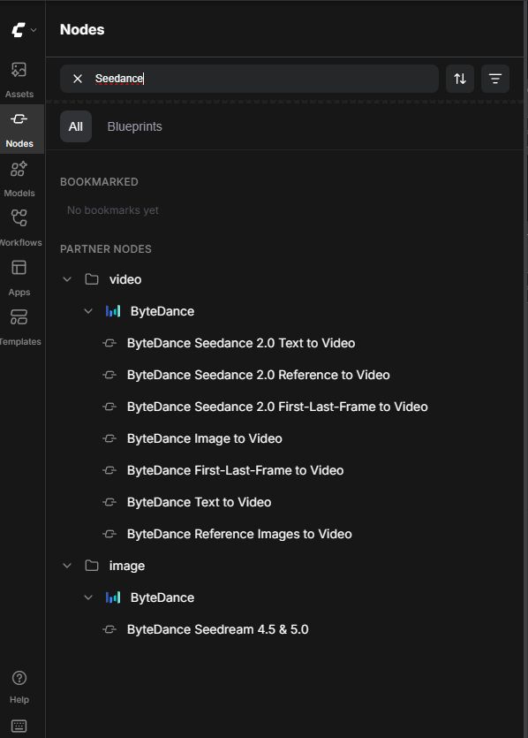Viewport: 528px width, 738px height.
Task: Select ByteDance Seedance 2.0 Reference to Video
Action: pos(258,375)
